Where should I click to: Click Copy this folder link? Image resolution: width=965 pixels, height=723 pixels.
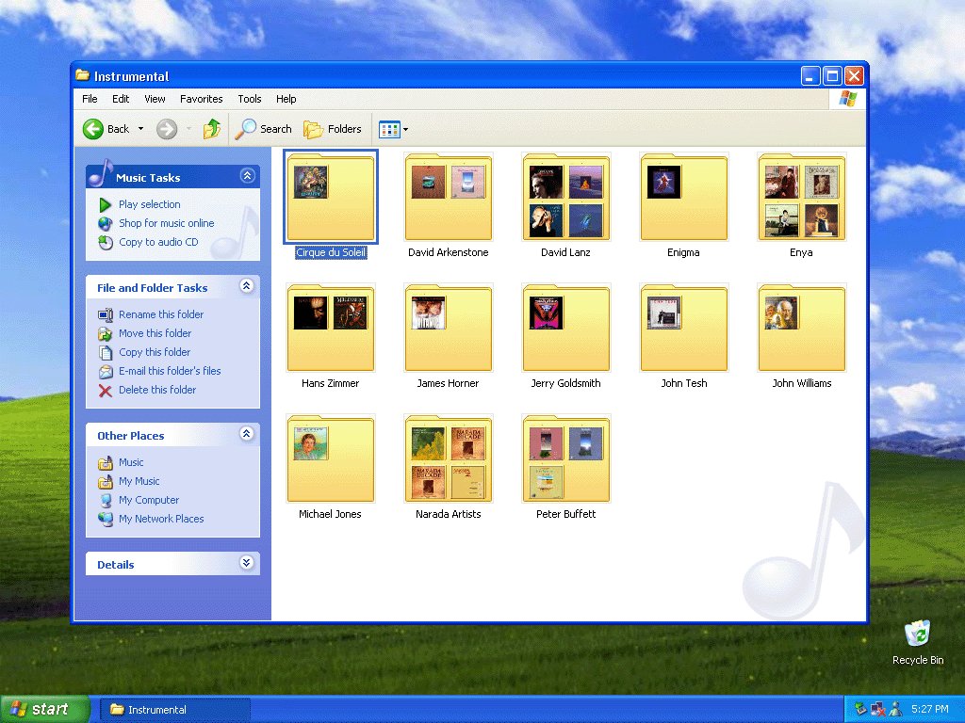coord(155,352)
